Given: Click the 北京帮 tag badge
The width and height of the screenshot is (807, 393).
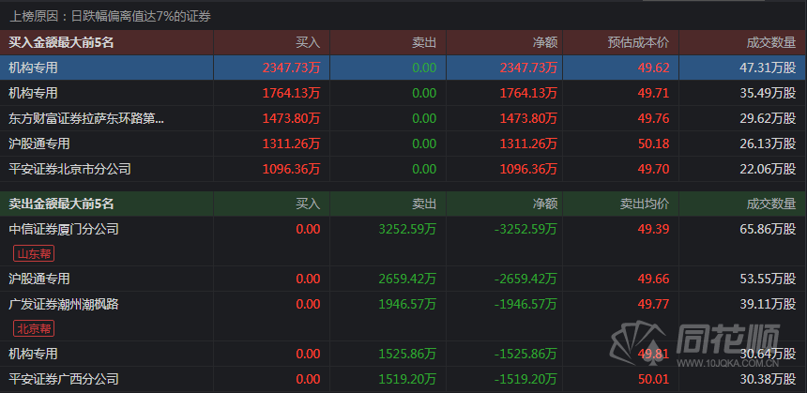Looking at the screenshot, I should click(x=34, y=328).
